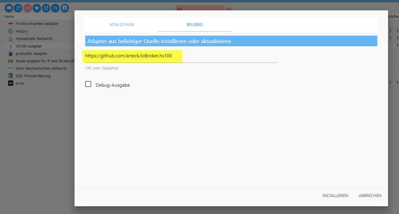
Task: Click the star icon in the toolbar
Action: pyautogui.click(x=37, y=8)
